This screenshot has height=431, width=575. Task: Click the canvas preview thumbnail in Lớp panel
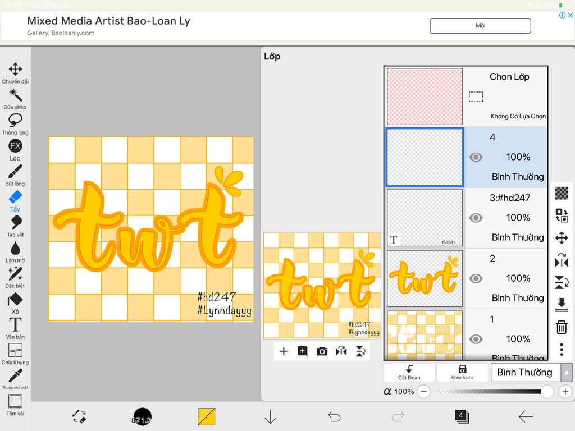coord(322,286)
